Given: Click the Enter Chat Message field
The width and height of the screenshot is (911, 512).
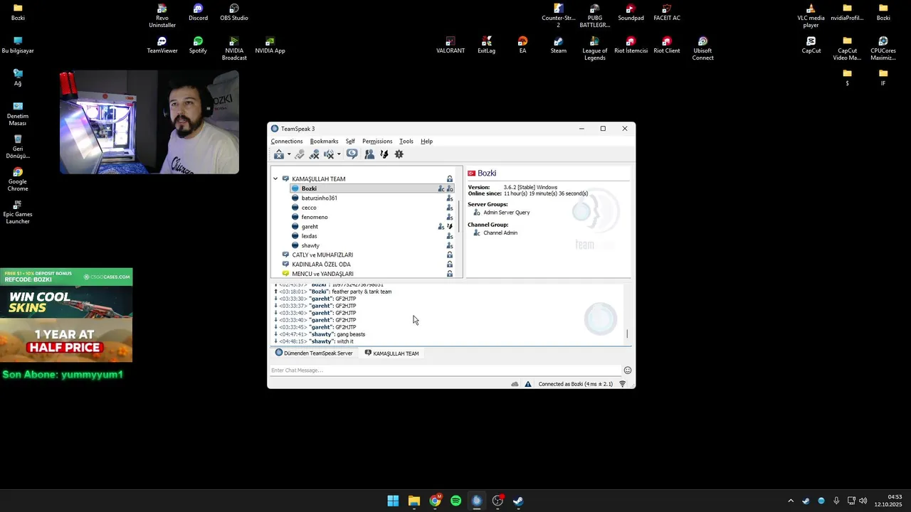Looking at the screenshot, I should 446,370.
